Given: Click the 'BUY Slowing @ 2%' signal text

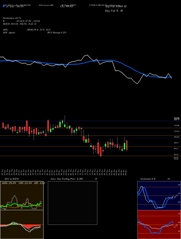Looking at the screenshot, I should [57, 33].
